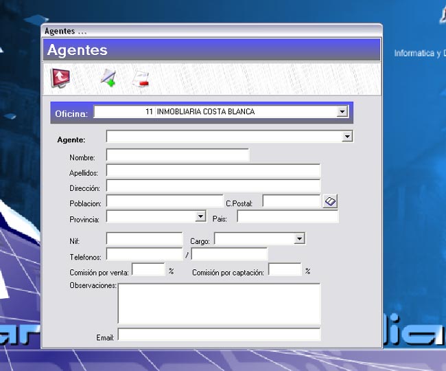Click the Email input field
Viewport: 446px width, 371px height.
coord(220,335)
